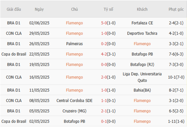Open the Cruzeiro (MG) team link
187x127 pixels.
click(74, 111)
